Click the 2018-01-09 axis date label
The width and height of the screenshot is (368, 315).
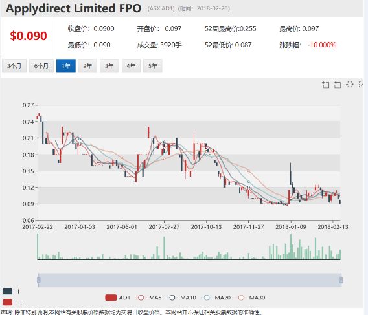click(291, 227)
